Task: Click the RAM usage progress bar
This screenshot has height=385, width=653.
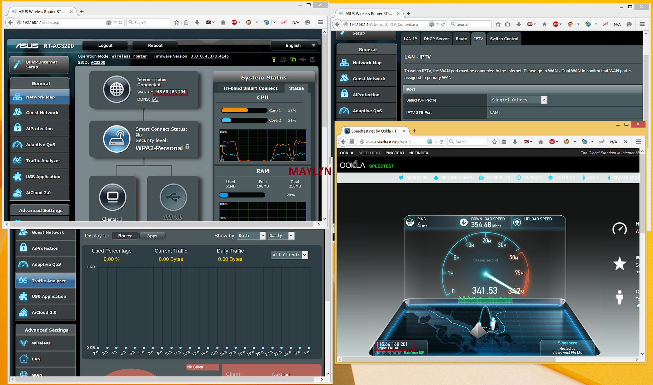Action: click(242, 195)
